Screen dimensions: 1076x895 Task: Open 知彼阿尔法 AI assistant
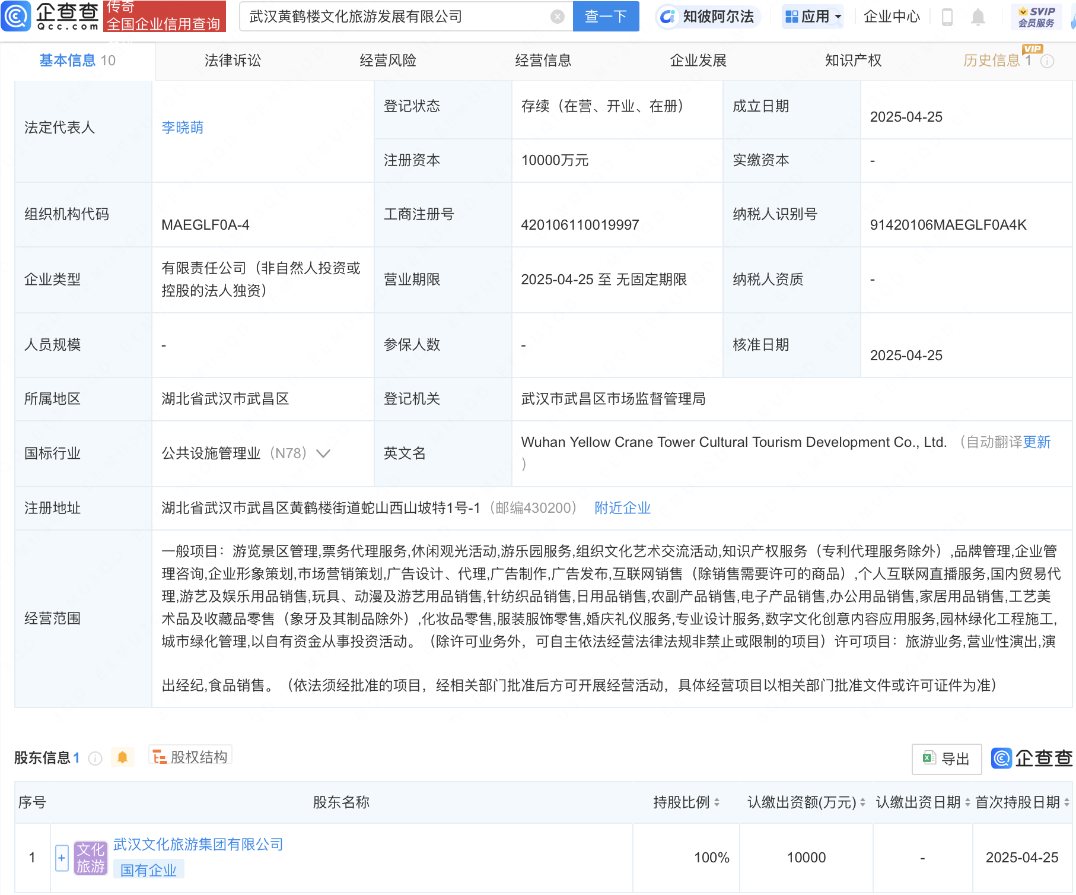pos(708,17)
